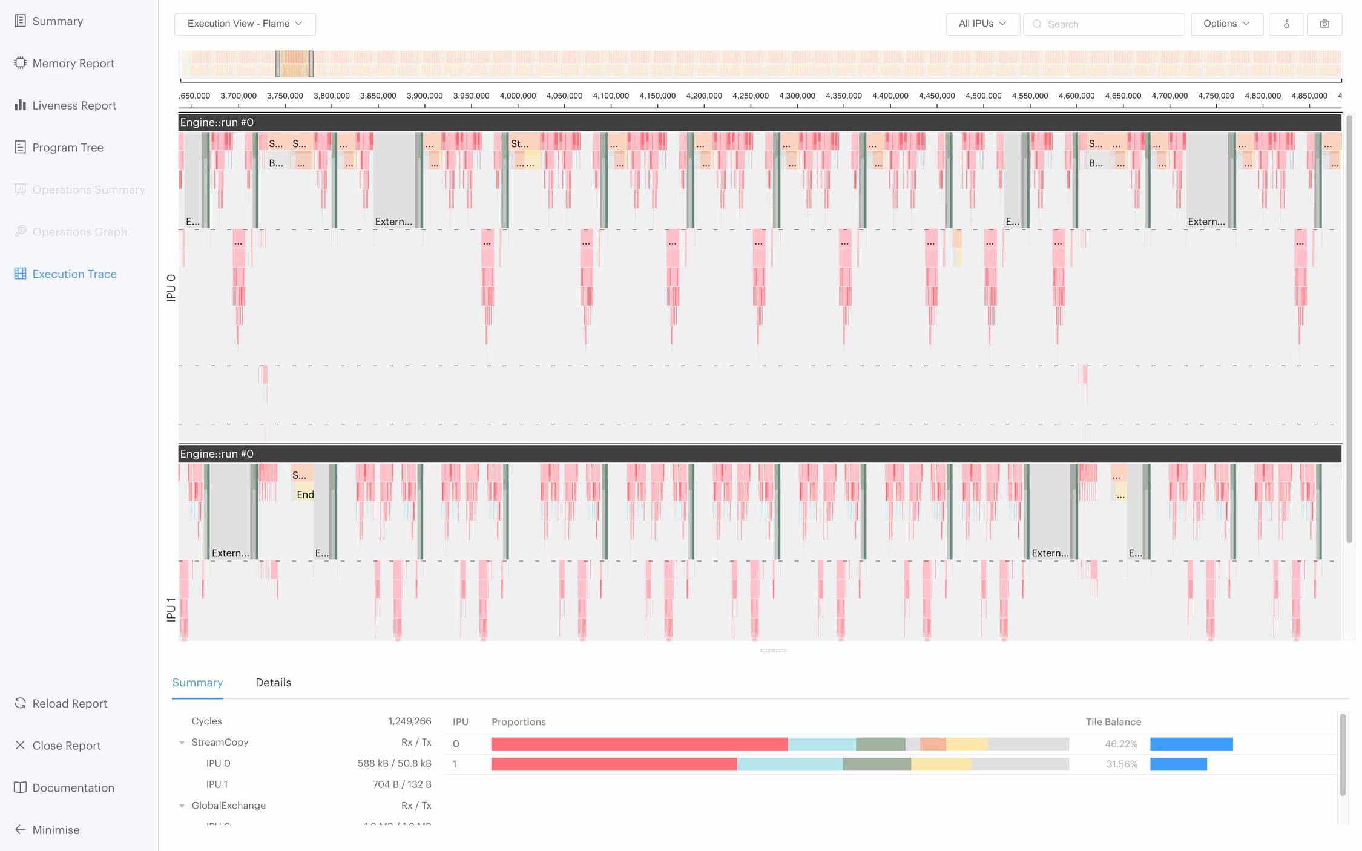Open the Memory Report
The width and height of the screenshot is (1362, 851).
tap(73, 63)
